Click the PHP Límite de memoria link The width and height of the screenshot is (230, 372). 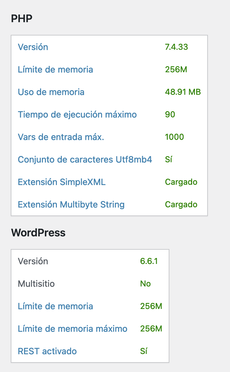pos(55,69)
